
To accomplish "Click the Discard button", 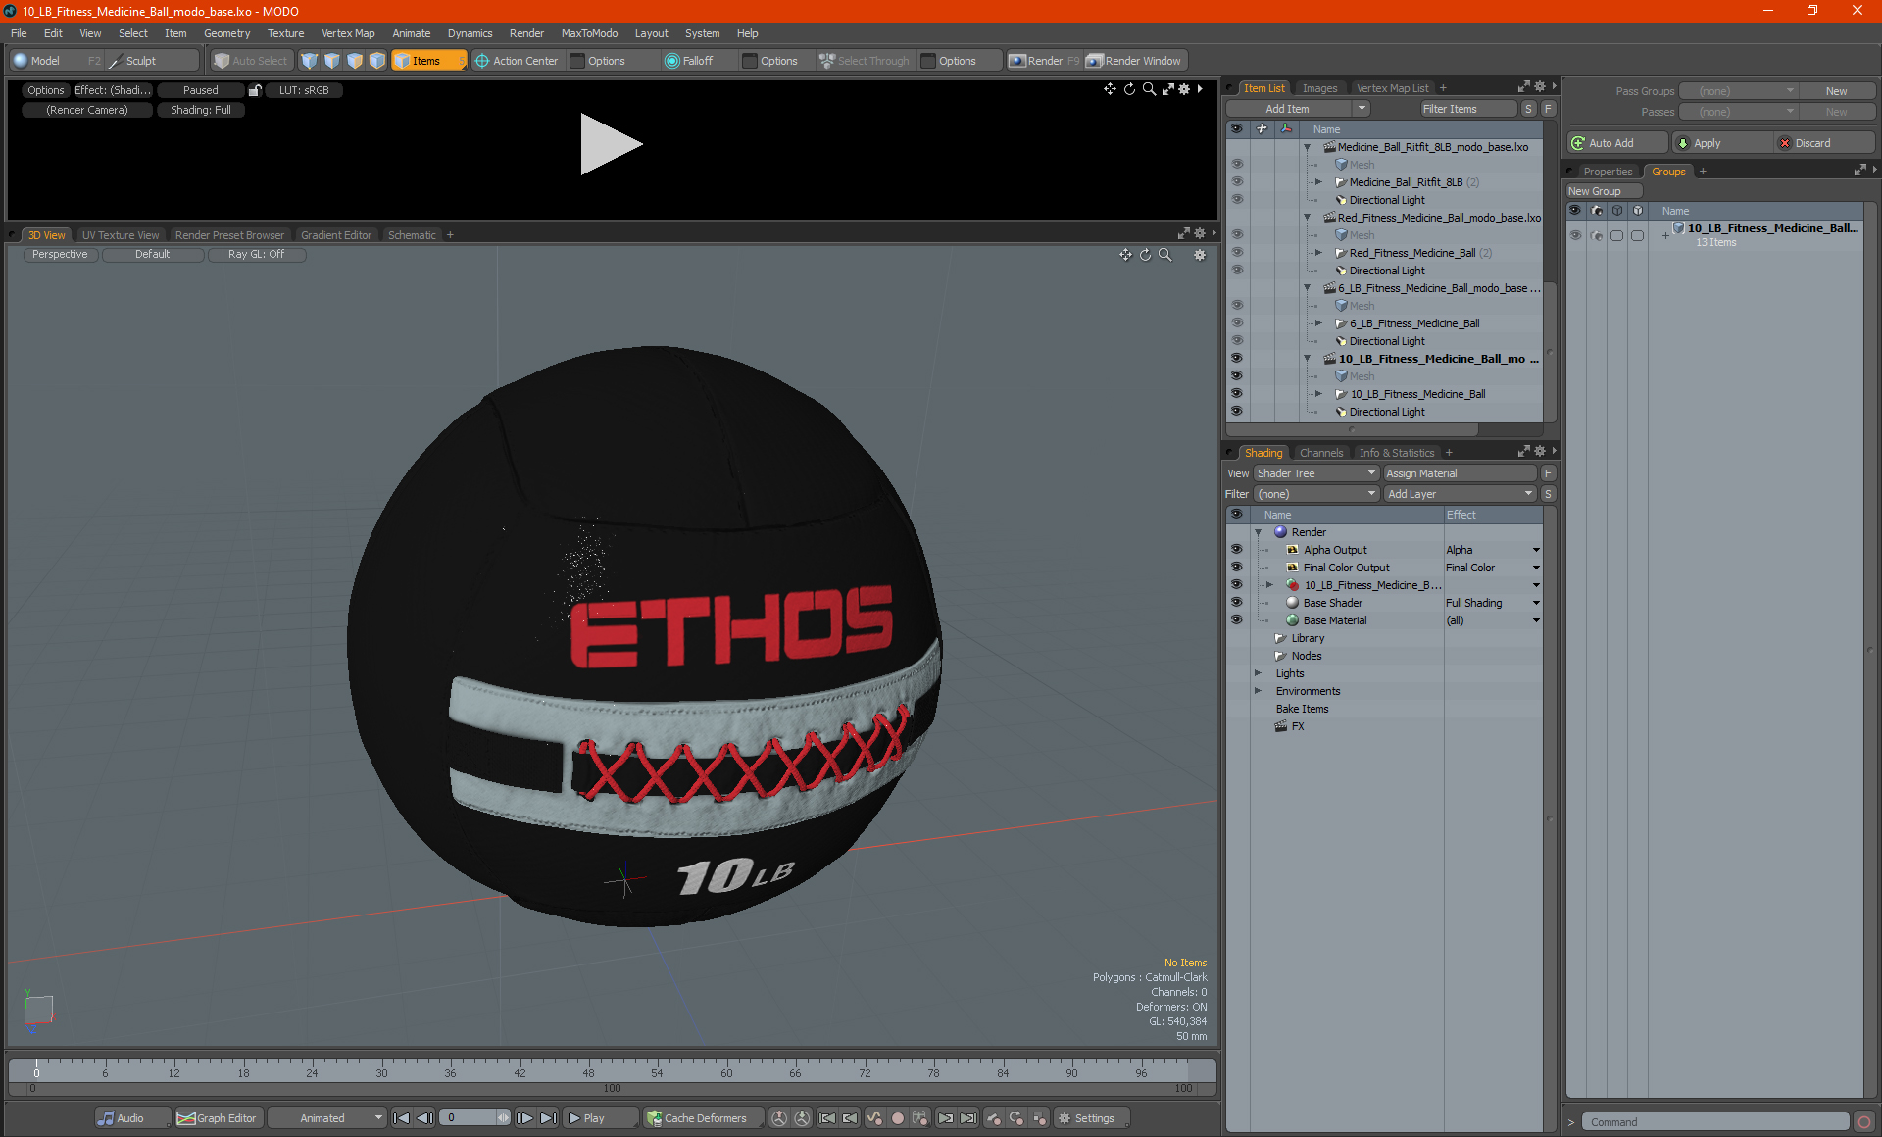I will click(1823, 143).
